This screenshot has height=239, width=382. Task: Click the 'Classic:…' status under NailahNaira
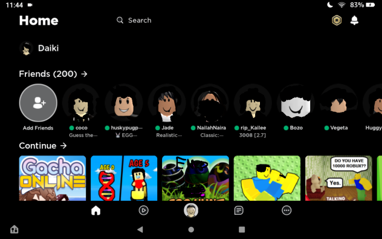tap(212, 135)
